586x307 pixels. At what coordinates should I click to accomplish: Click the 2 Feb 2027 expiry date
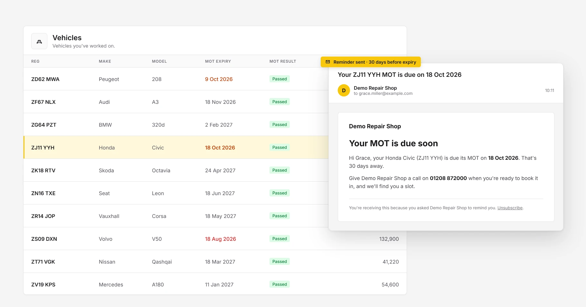[x=219, y=125]
